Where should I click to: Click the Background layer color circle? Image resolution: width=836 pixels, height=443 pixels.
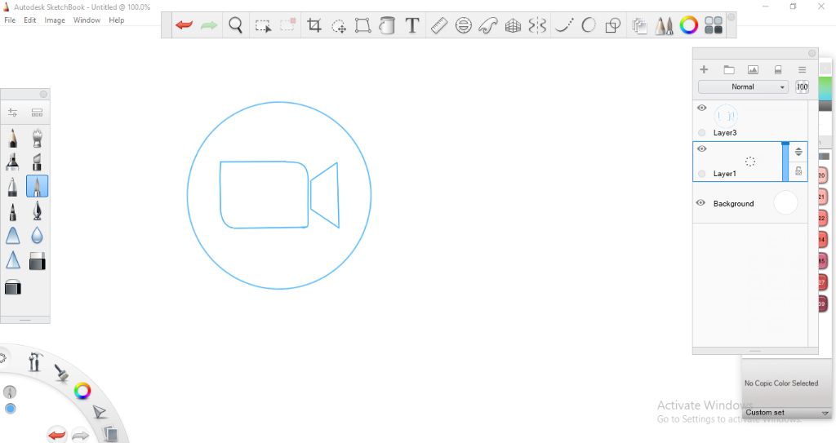point(785,203)
